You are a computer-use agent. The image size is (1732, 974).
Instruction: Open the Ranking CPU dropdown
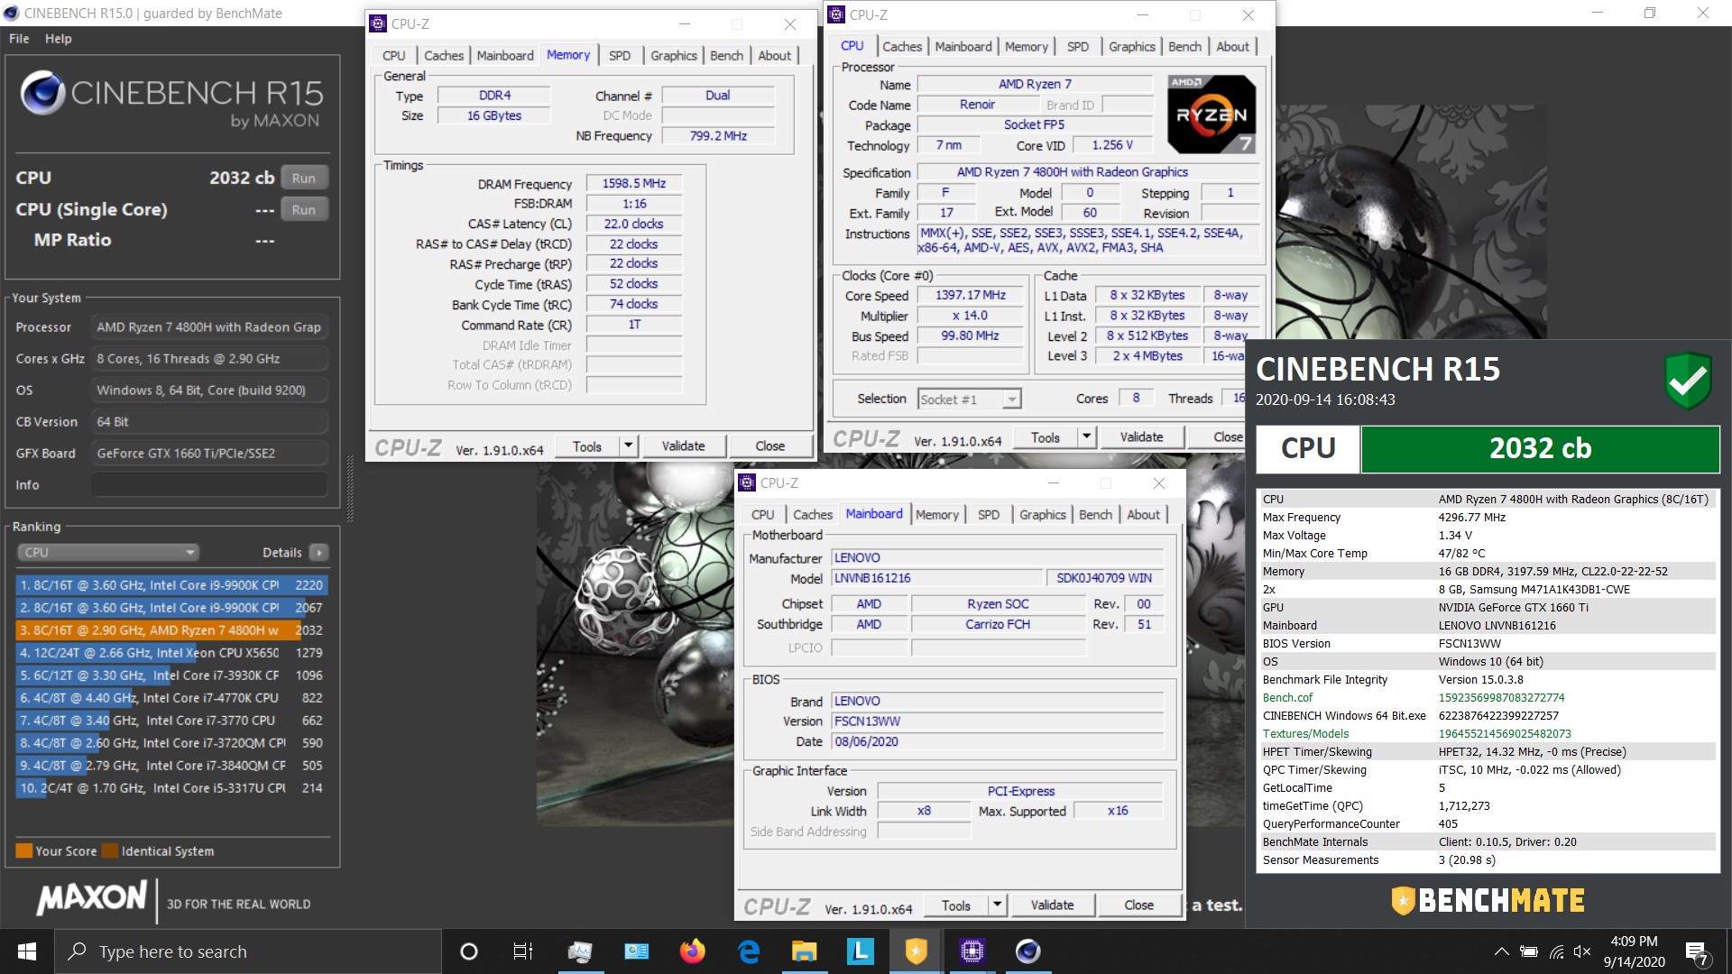(107, 552)
